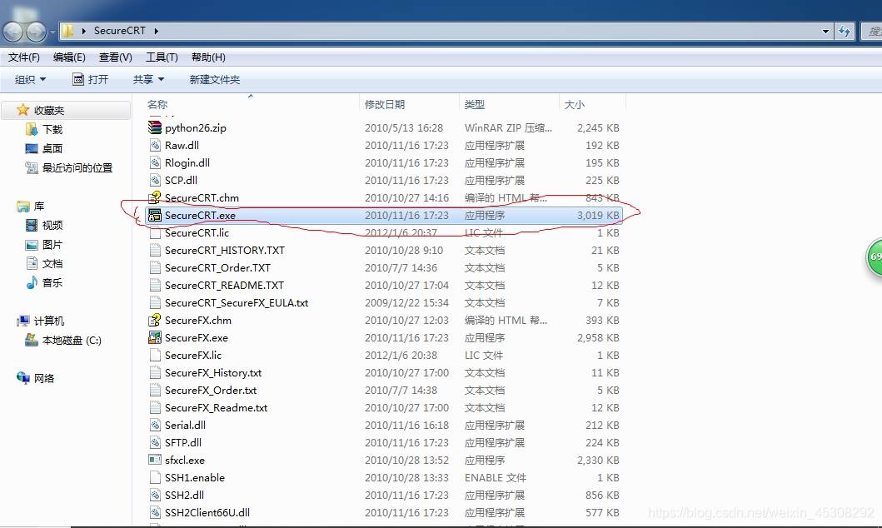Select SSH2.dll file icon
882x528 pixels.
(x=155, y=495)
